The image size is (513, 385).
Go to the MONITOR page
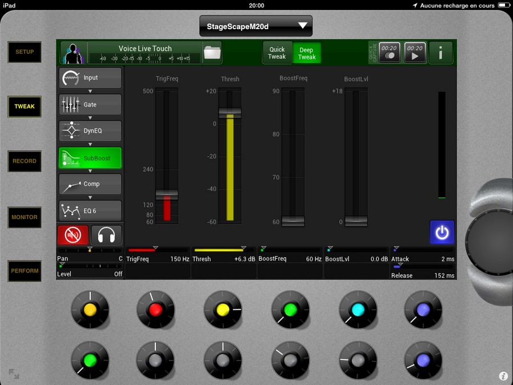(x=25, y=217)
